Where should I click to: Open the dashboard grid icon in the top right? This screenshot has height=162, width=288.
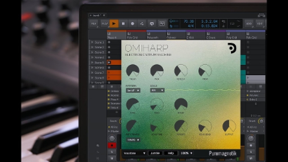(x=261, y=16)
